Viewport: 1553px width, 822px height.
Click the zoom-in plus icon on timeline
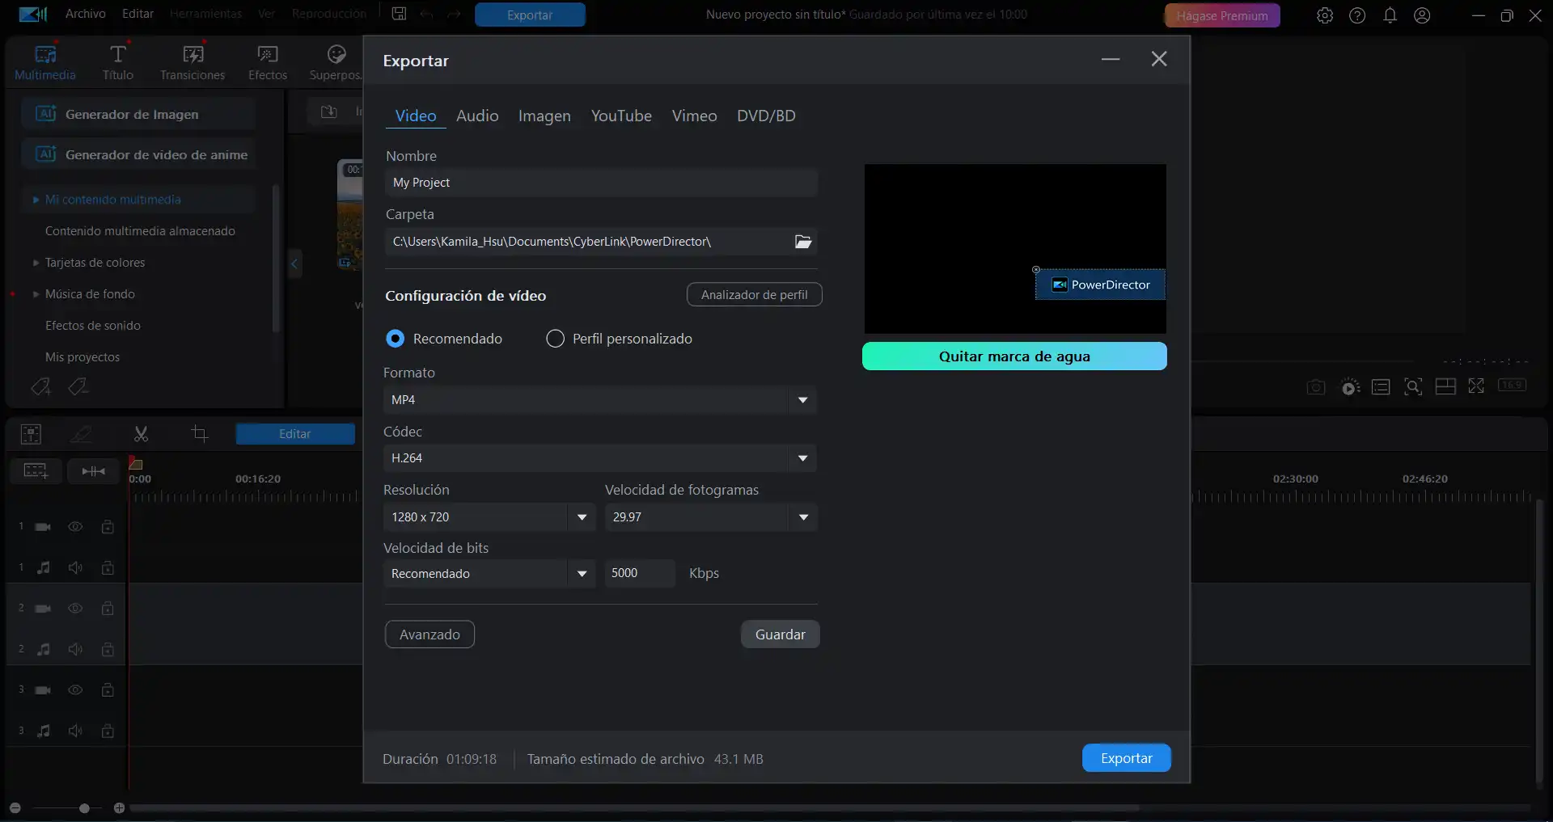119,808
